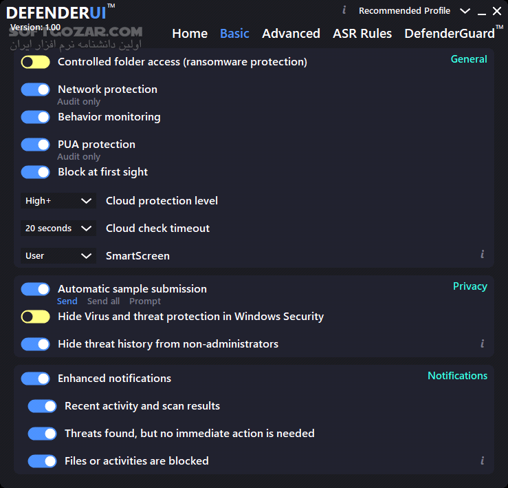Open the ASR Rules tab
508x488 pixels.
click(362, 34)
